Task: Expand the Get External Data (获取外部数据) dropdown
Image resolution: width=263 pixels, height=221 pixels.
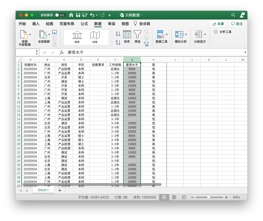Action: (30, 34)
